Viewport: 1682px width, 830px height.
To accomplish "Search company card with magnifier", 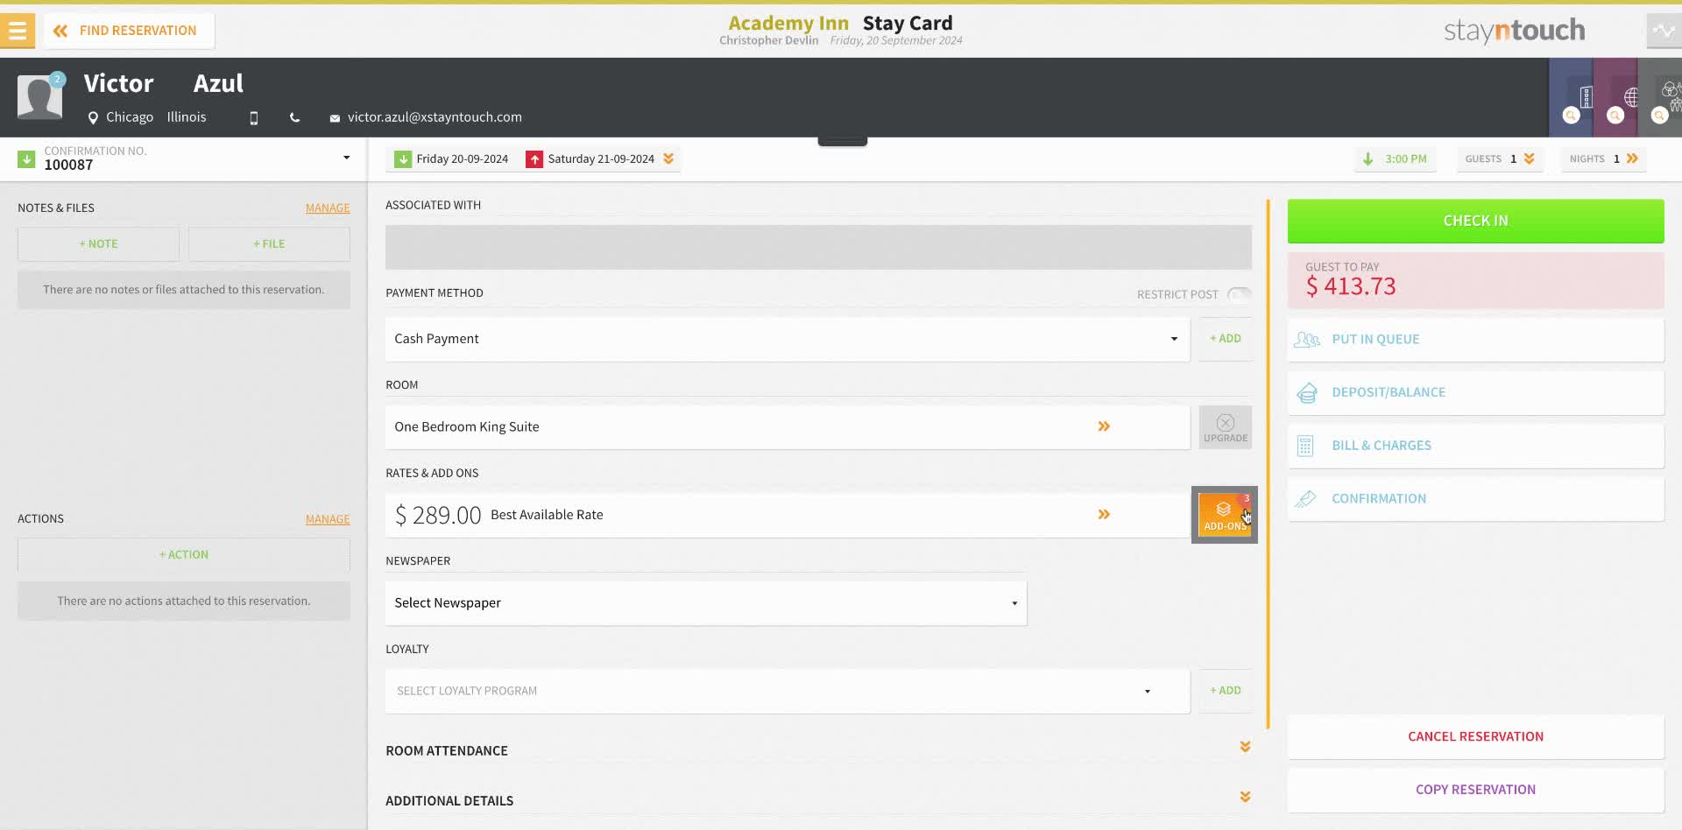I will pos(1572,116).
